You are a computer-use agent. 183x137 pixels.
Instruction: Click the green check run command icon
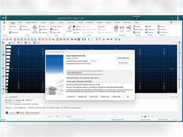coord(49,116)
